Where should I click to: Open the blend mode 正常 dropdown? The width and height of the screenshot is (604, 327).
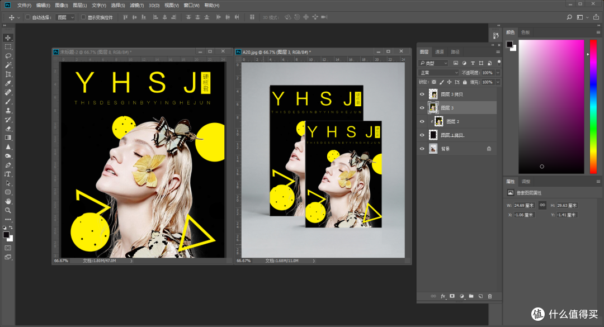(x=439, y=73)
